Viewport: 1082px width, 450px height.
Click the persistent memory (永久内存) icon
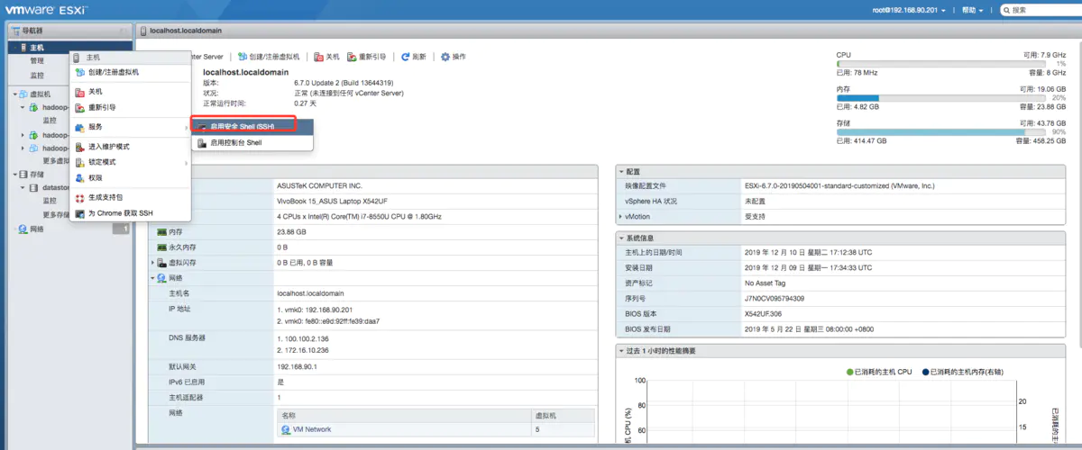(x=161, y=247)
